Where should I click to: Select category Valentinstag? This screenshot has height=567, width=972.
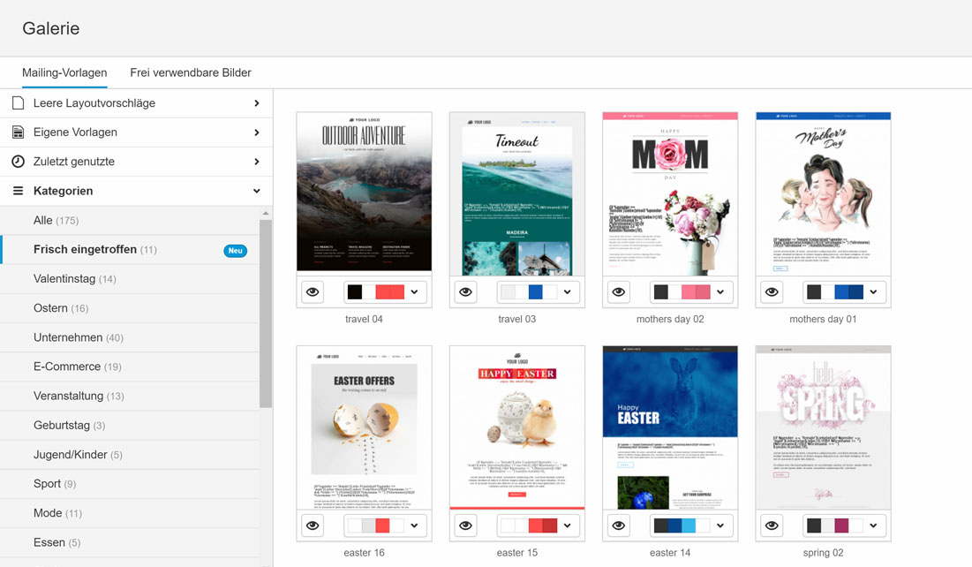pos(130,278)
